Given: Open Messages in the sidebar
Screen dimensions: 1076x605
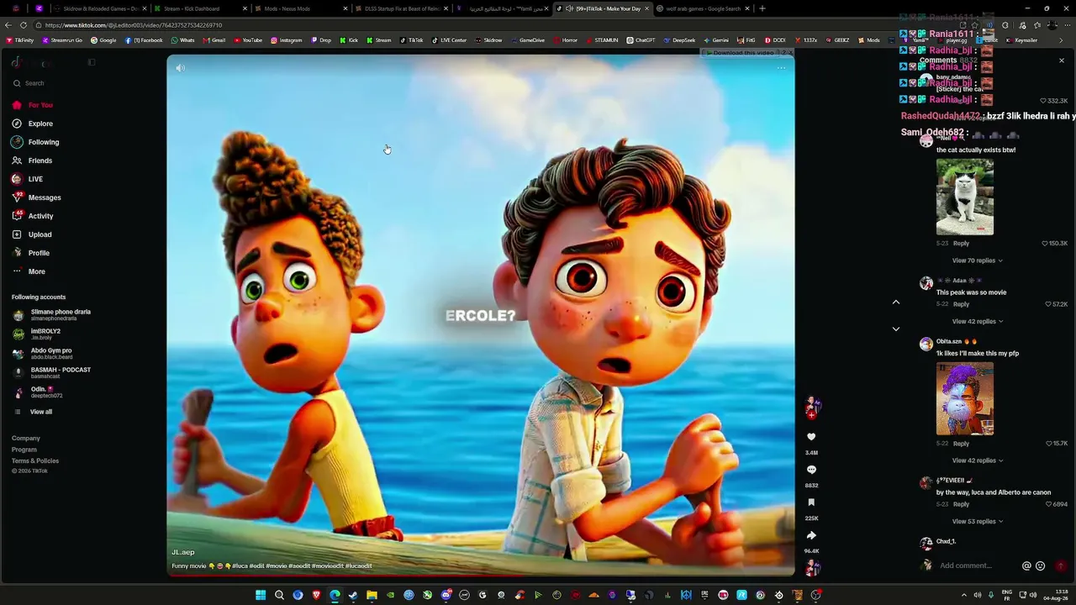Looking at the screenshot, I should [x=36, y=197].
